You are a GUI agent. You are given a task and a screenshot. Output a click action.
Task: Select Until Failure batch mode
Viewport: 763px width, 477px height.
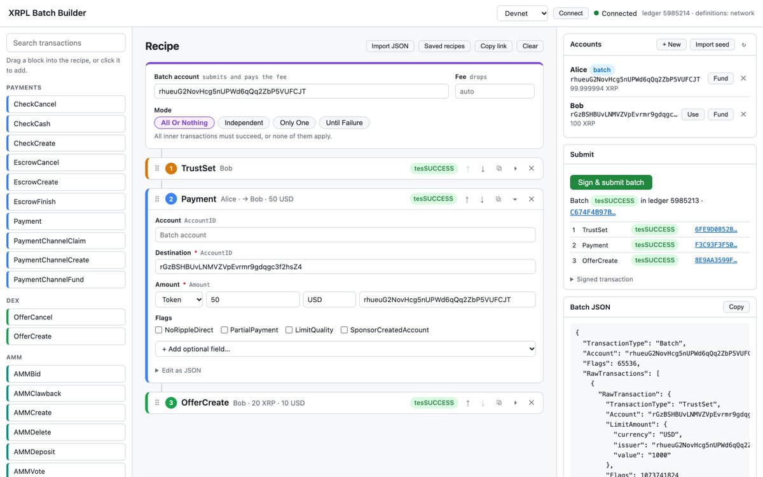345,123
